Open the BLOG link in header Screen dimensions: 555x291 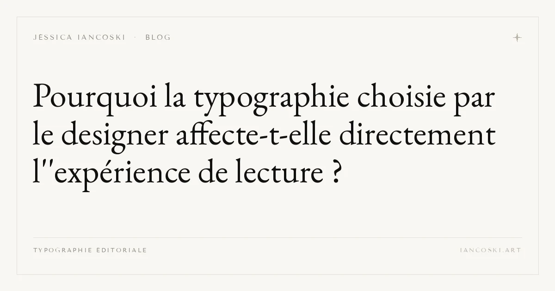(158, 37)
